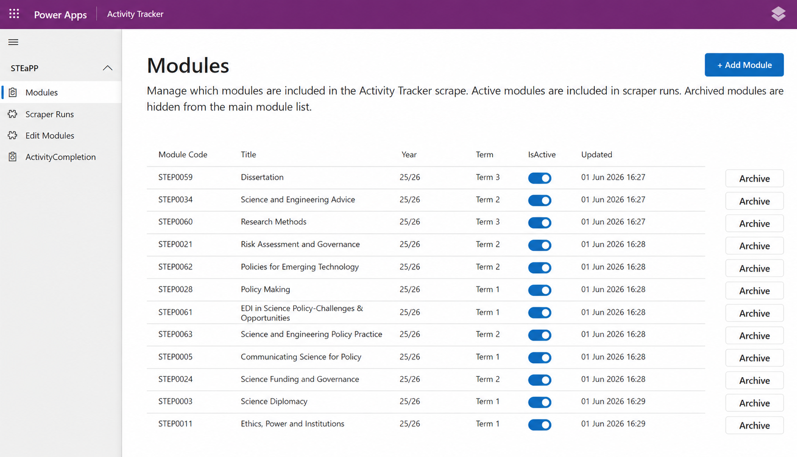This screenshot has width=797, height=457.
Task: Open ActivityCompletion in the sidebar
Action: [x=61, y=157]
